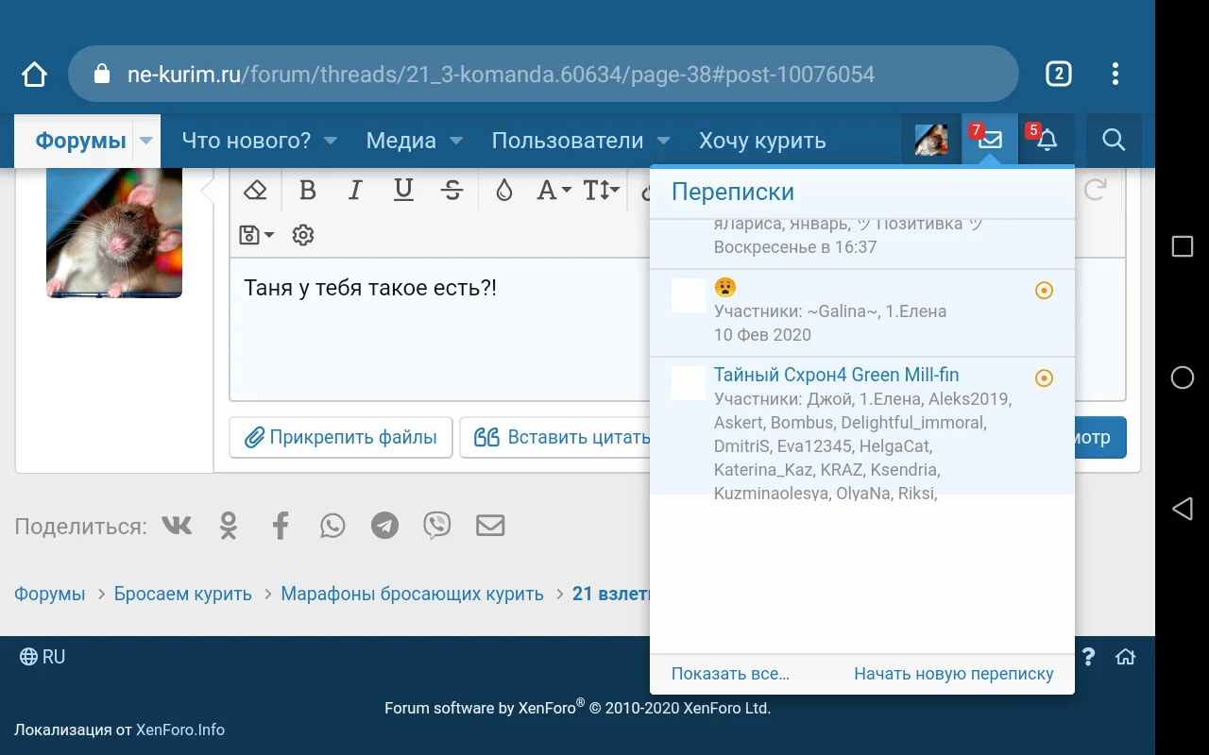Image resolution: width=1209 pixels, height=755 pixels.
Task: Click Начать новую переписку link
Action: click(x=953, y=673)
